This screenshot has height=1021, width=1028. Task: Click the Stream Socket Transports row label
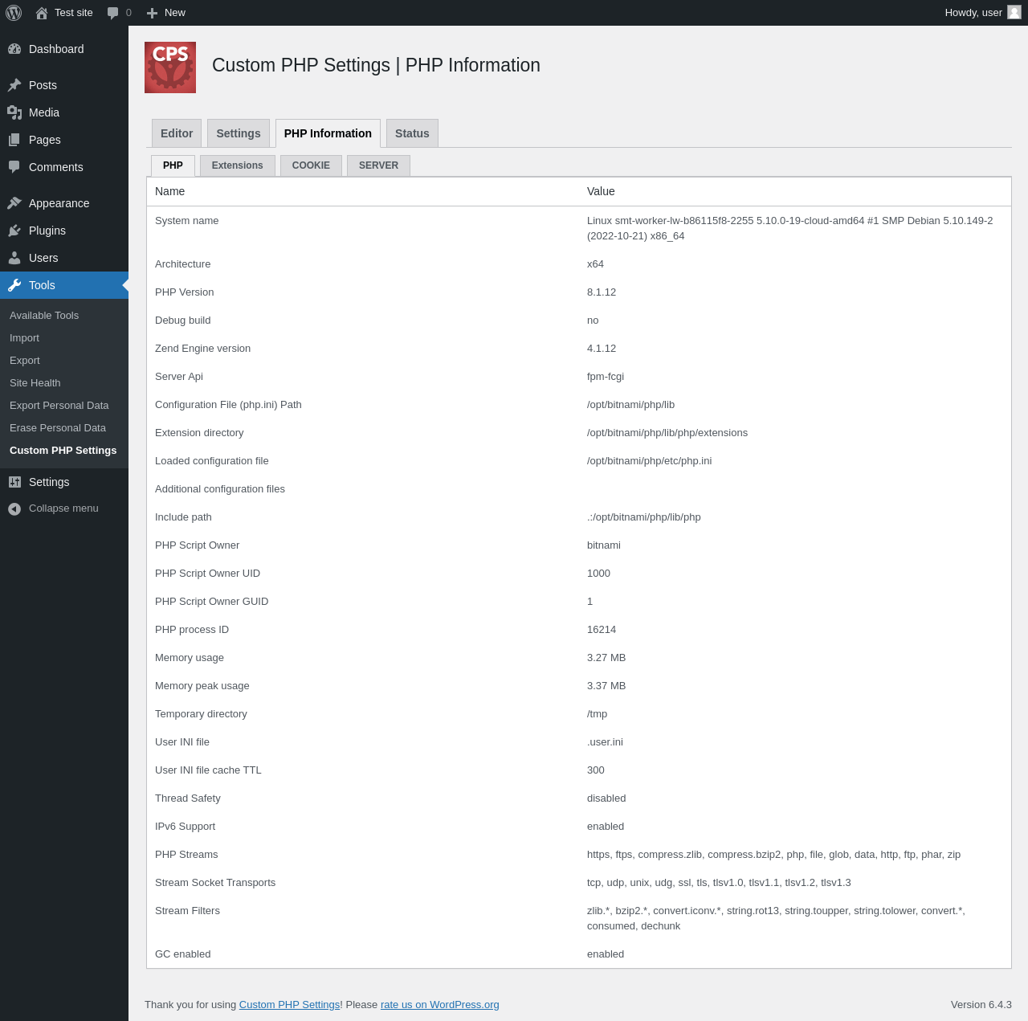(x=215, y=883)
